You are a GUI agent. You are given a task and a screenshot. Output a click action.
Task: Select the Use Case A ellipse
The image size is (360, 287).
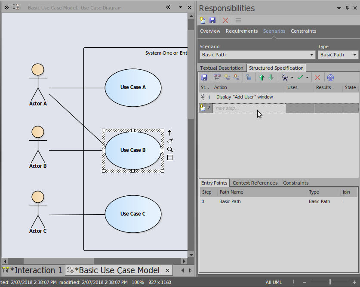coord(133,87)
